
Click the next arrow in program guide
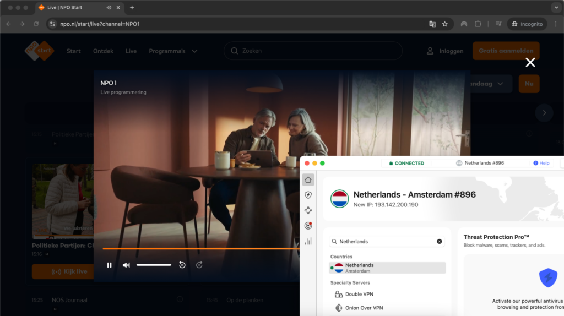point(544,113)
